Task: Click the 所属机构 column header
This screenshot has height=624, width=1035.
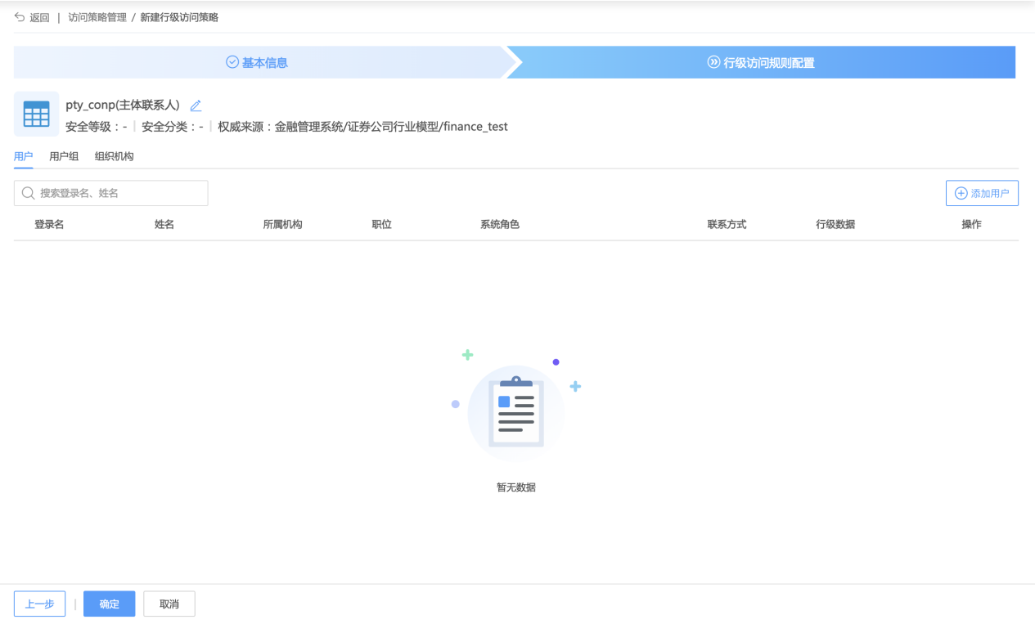Action: click(283, 224)
